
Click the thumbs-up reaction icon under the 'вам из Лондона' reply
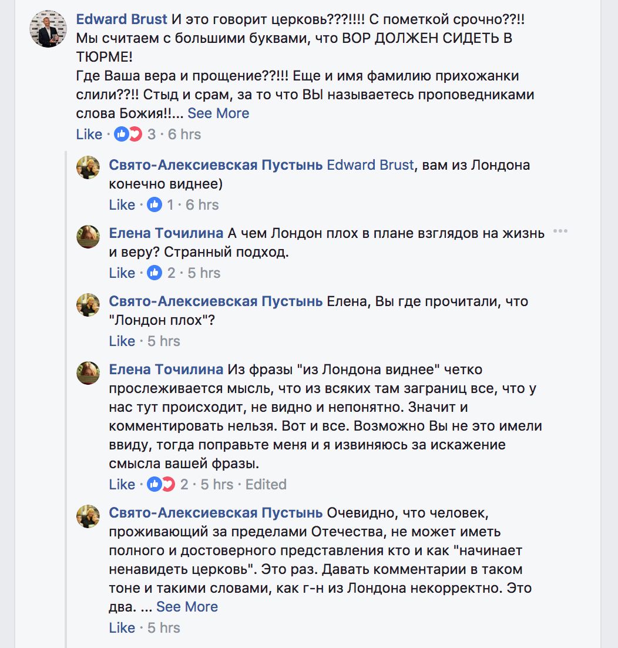click(155, 205)
